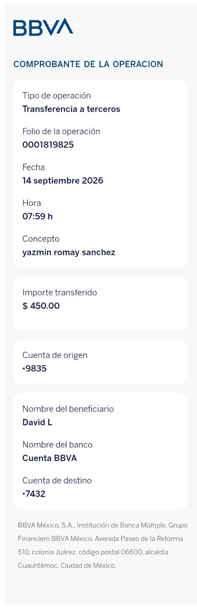Click the concept yazmin romay sanchez
This screenshot has height=612, width=197.
(69, 252)
